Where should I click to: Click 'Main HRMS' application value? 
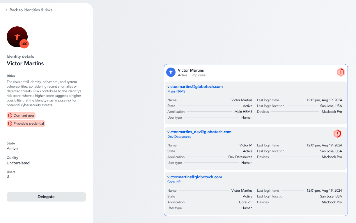[x=243, y=112]
